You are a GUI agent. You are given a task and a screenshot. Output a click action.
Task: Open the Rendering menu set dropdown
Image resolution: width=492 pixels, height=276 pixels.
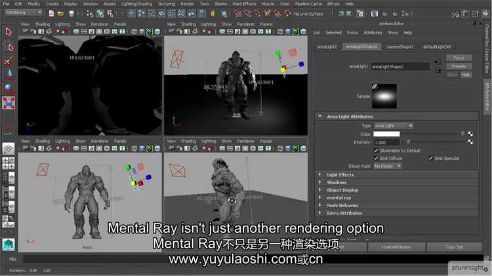tap(24, 12)
